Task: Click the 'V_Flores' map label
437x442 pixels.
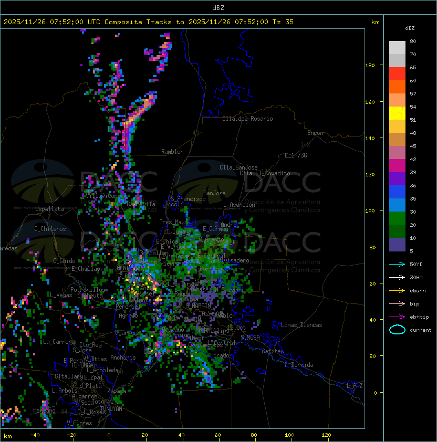Action: click(79, 423)
